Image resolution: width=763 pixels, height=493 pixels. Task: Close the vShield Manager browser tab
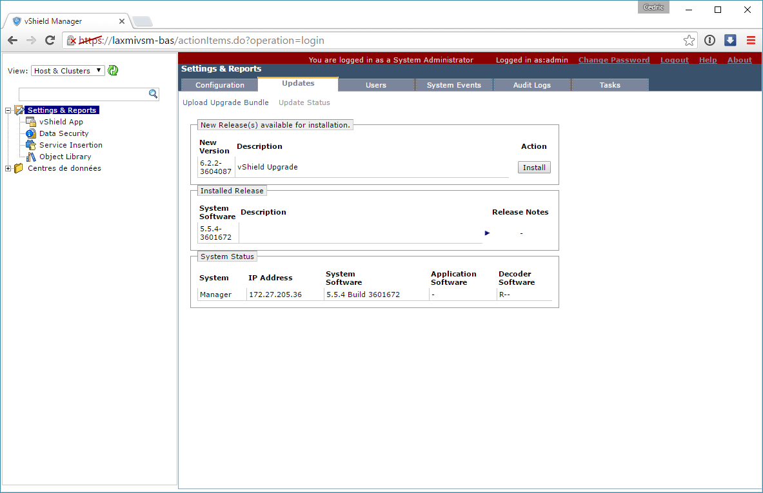click(122, 21)
